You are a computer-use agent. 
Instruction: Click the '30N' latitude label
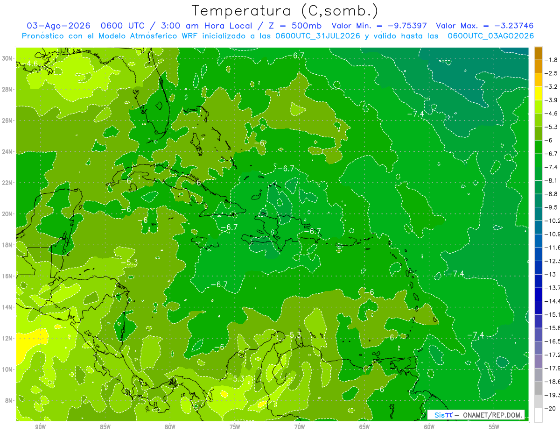8,58
